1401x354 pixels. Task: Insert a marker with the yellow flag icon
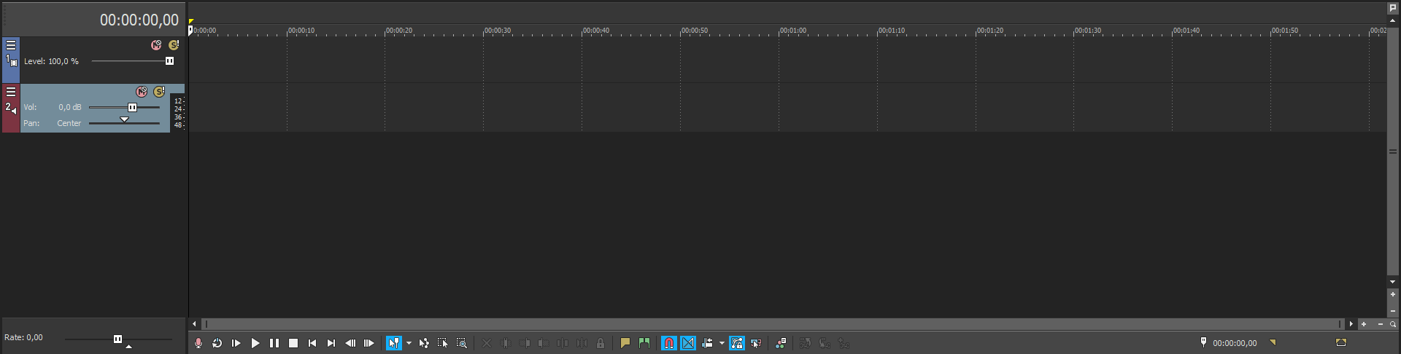625,343
